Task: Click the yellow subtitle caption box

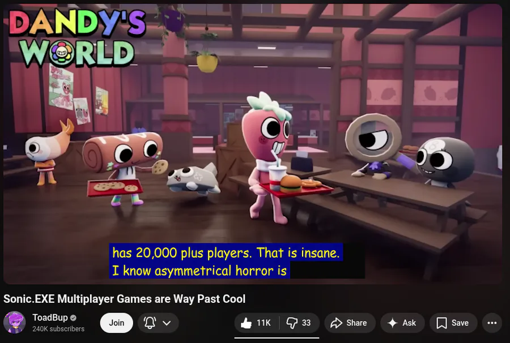Action: 226,261
